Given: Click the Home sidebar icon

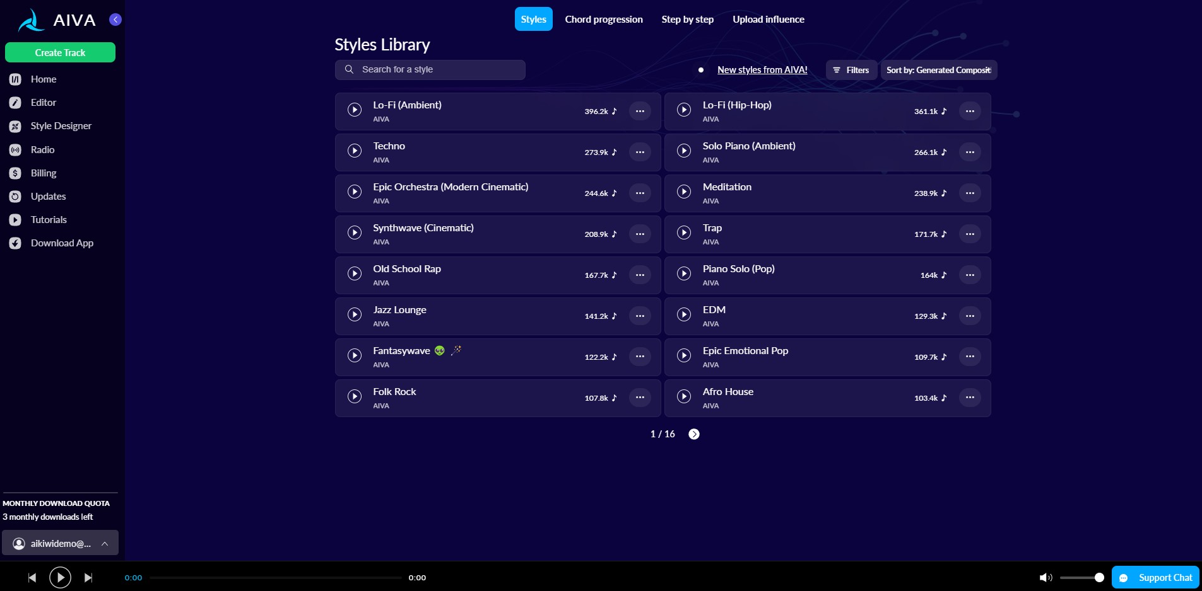Looking at the screenshot, I should pos(15,79).
